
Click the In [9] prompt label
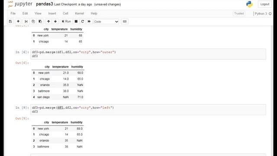22,107
